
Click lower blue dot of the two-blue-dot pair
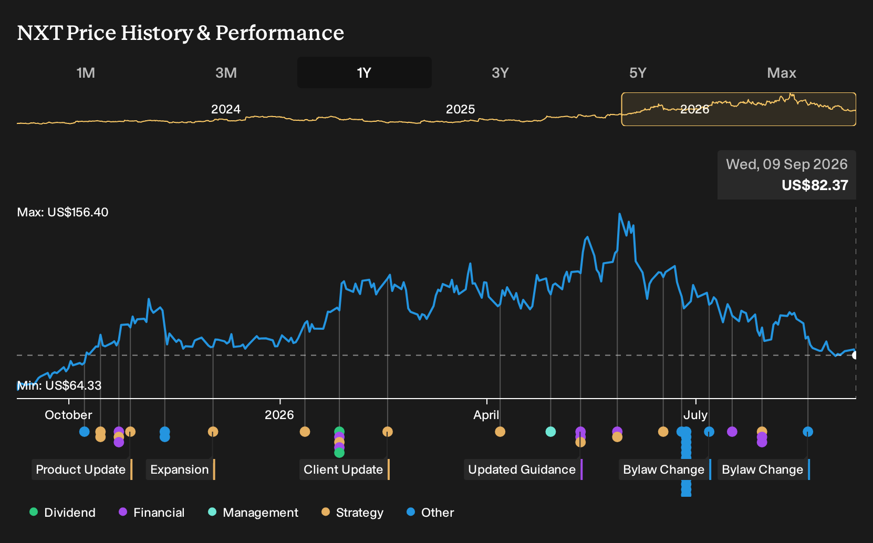click(164, 437)
